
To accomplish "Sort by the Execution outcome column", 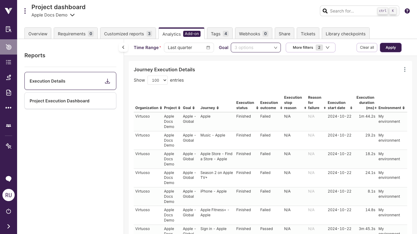I will (x=271, y=105).
